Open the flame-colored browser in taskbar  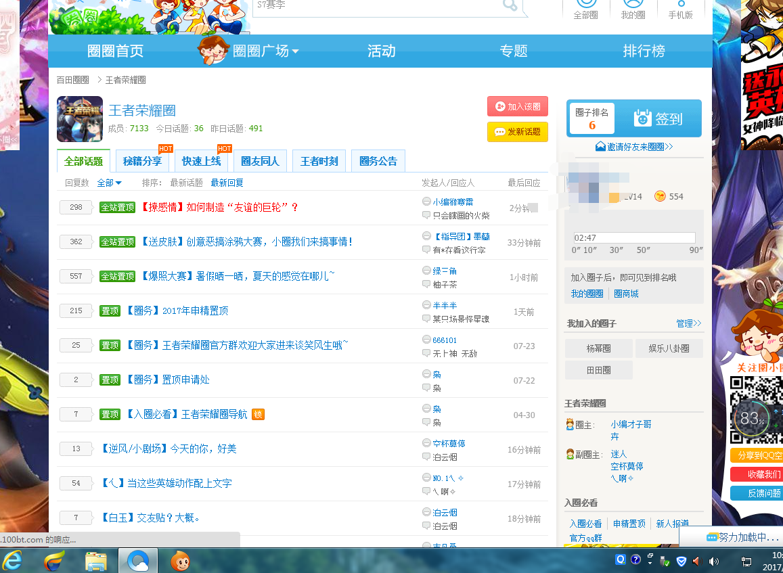pyautogui.click(x=54, y=561)
